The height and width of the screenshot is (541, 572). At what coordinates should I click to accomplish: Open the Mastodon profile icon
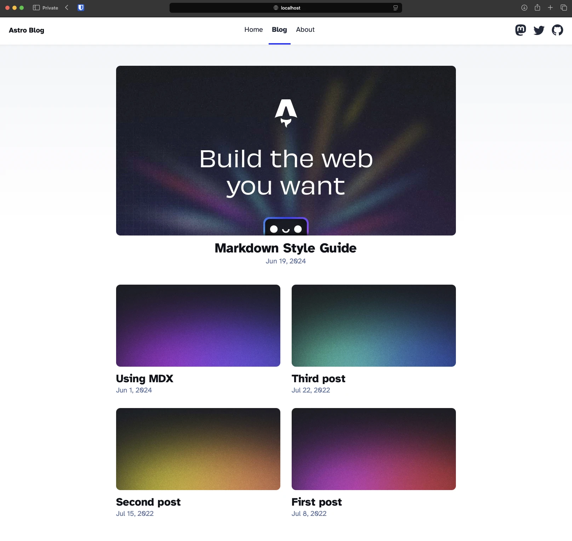(x=520, y=30)
